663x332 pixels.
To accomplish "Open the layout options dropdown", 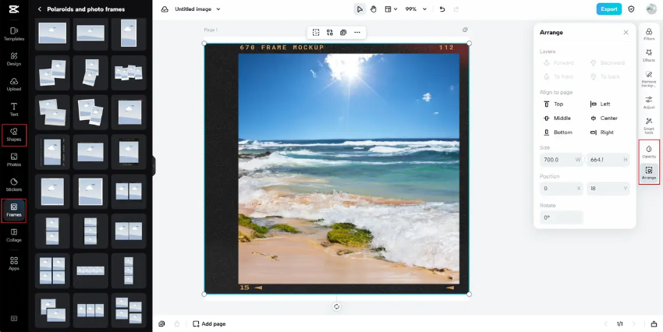I will click(391, 9).
